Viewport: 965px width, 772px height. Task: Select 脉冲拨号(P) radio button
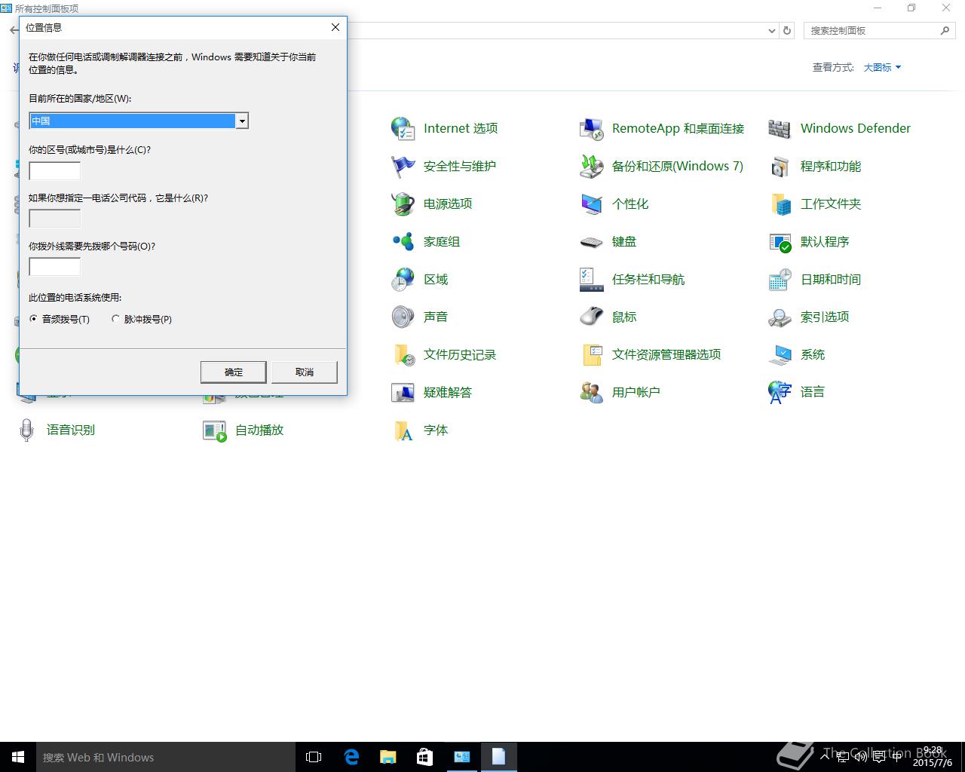coord(115,319)
